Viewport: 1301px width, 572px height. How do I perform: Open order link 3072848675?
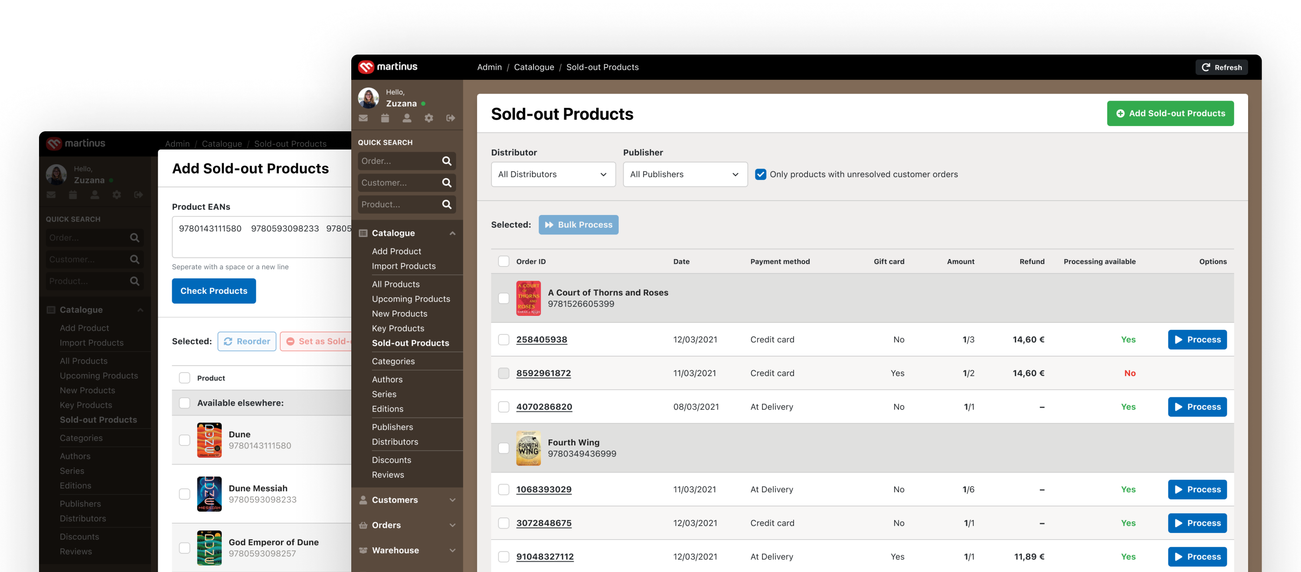[544, 523]
